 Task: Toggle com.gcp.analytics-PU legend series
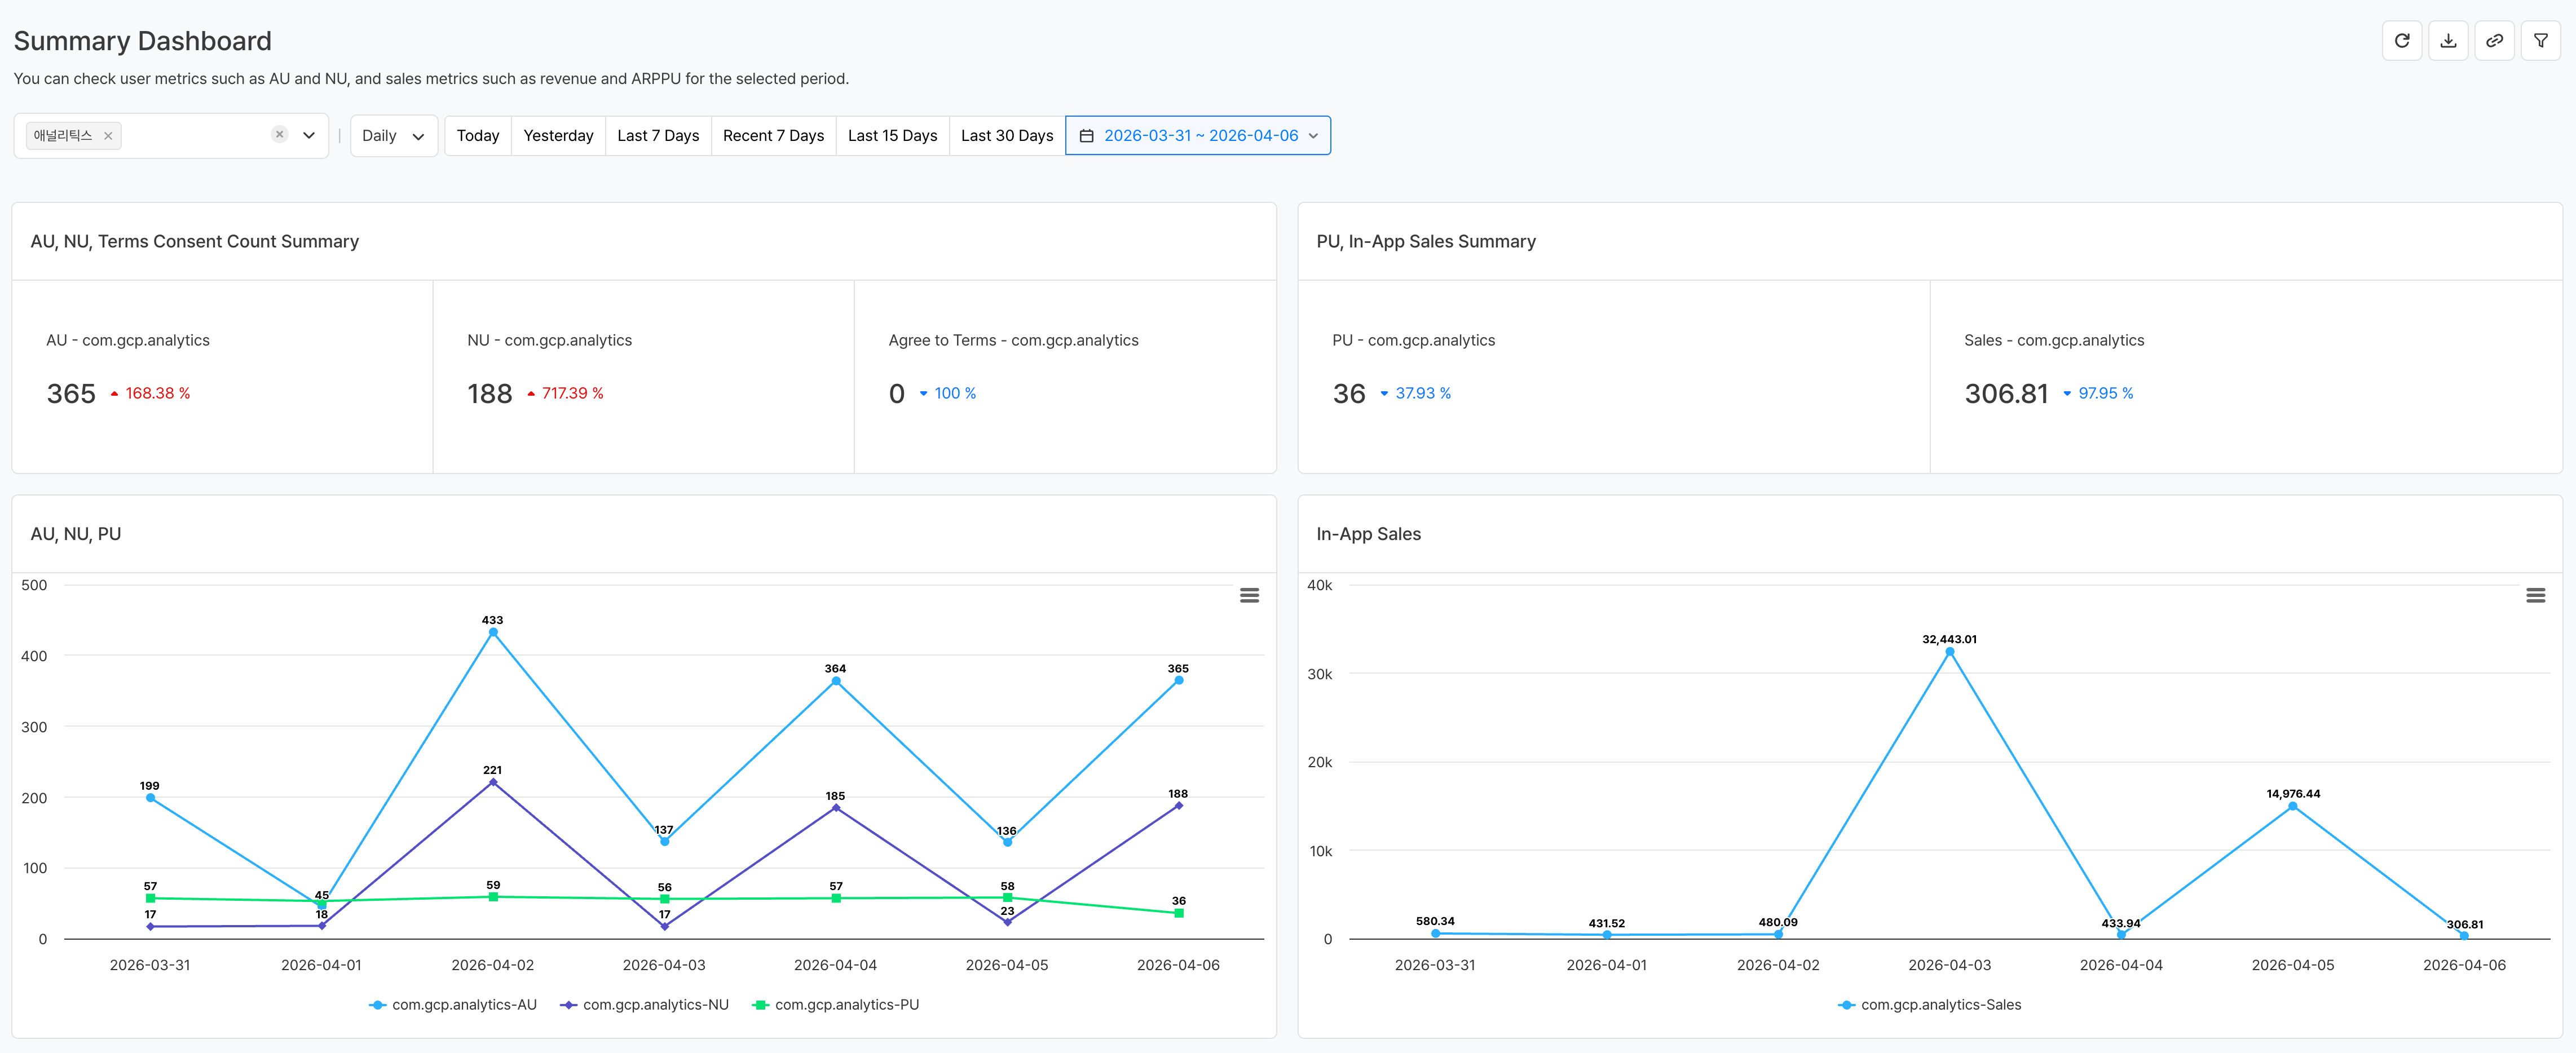click(846, 1004)
